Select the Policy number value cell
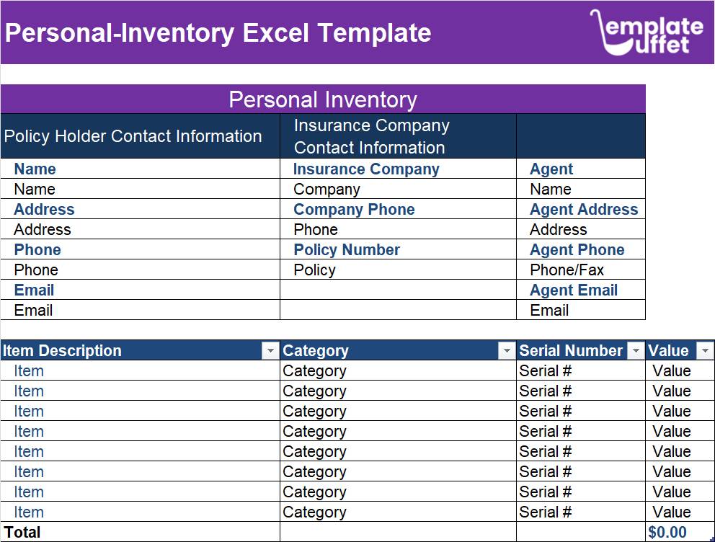715x542 pixels. tap(398, 270)
